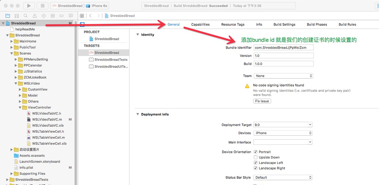Open the Deployment Target combo box
Image resolution: width=379 pixels, height=185 pixels.
pyautogui.click(x=283, y=125)
